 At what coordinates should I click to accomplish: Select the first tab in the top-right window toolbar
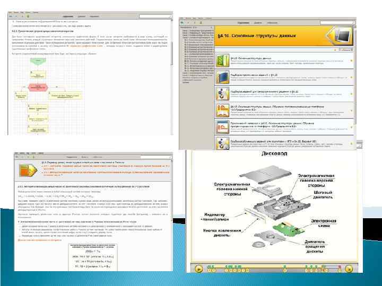click(x=244, y=23)
